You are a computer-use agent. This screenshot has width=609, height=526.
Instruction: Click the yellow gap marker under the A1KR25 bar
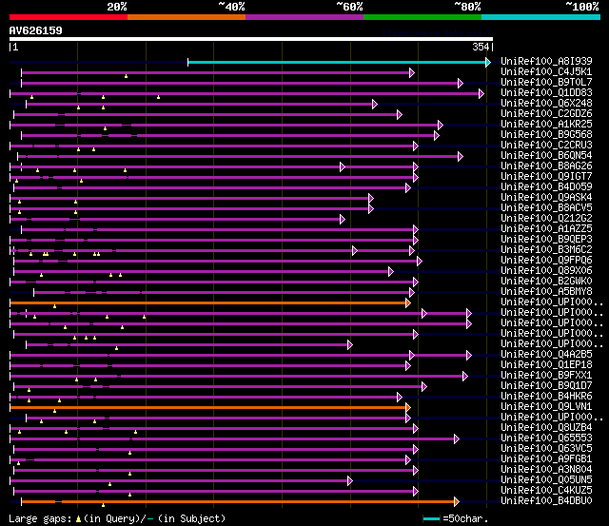click(105, 128)
